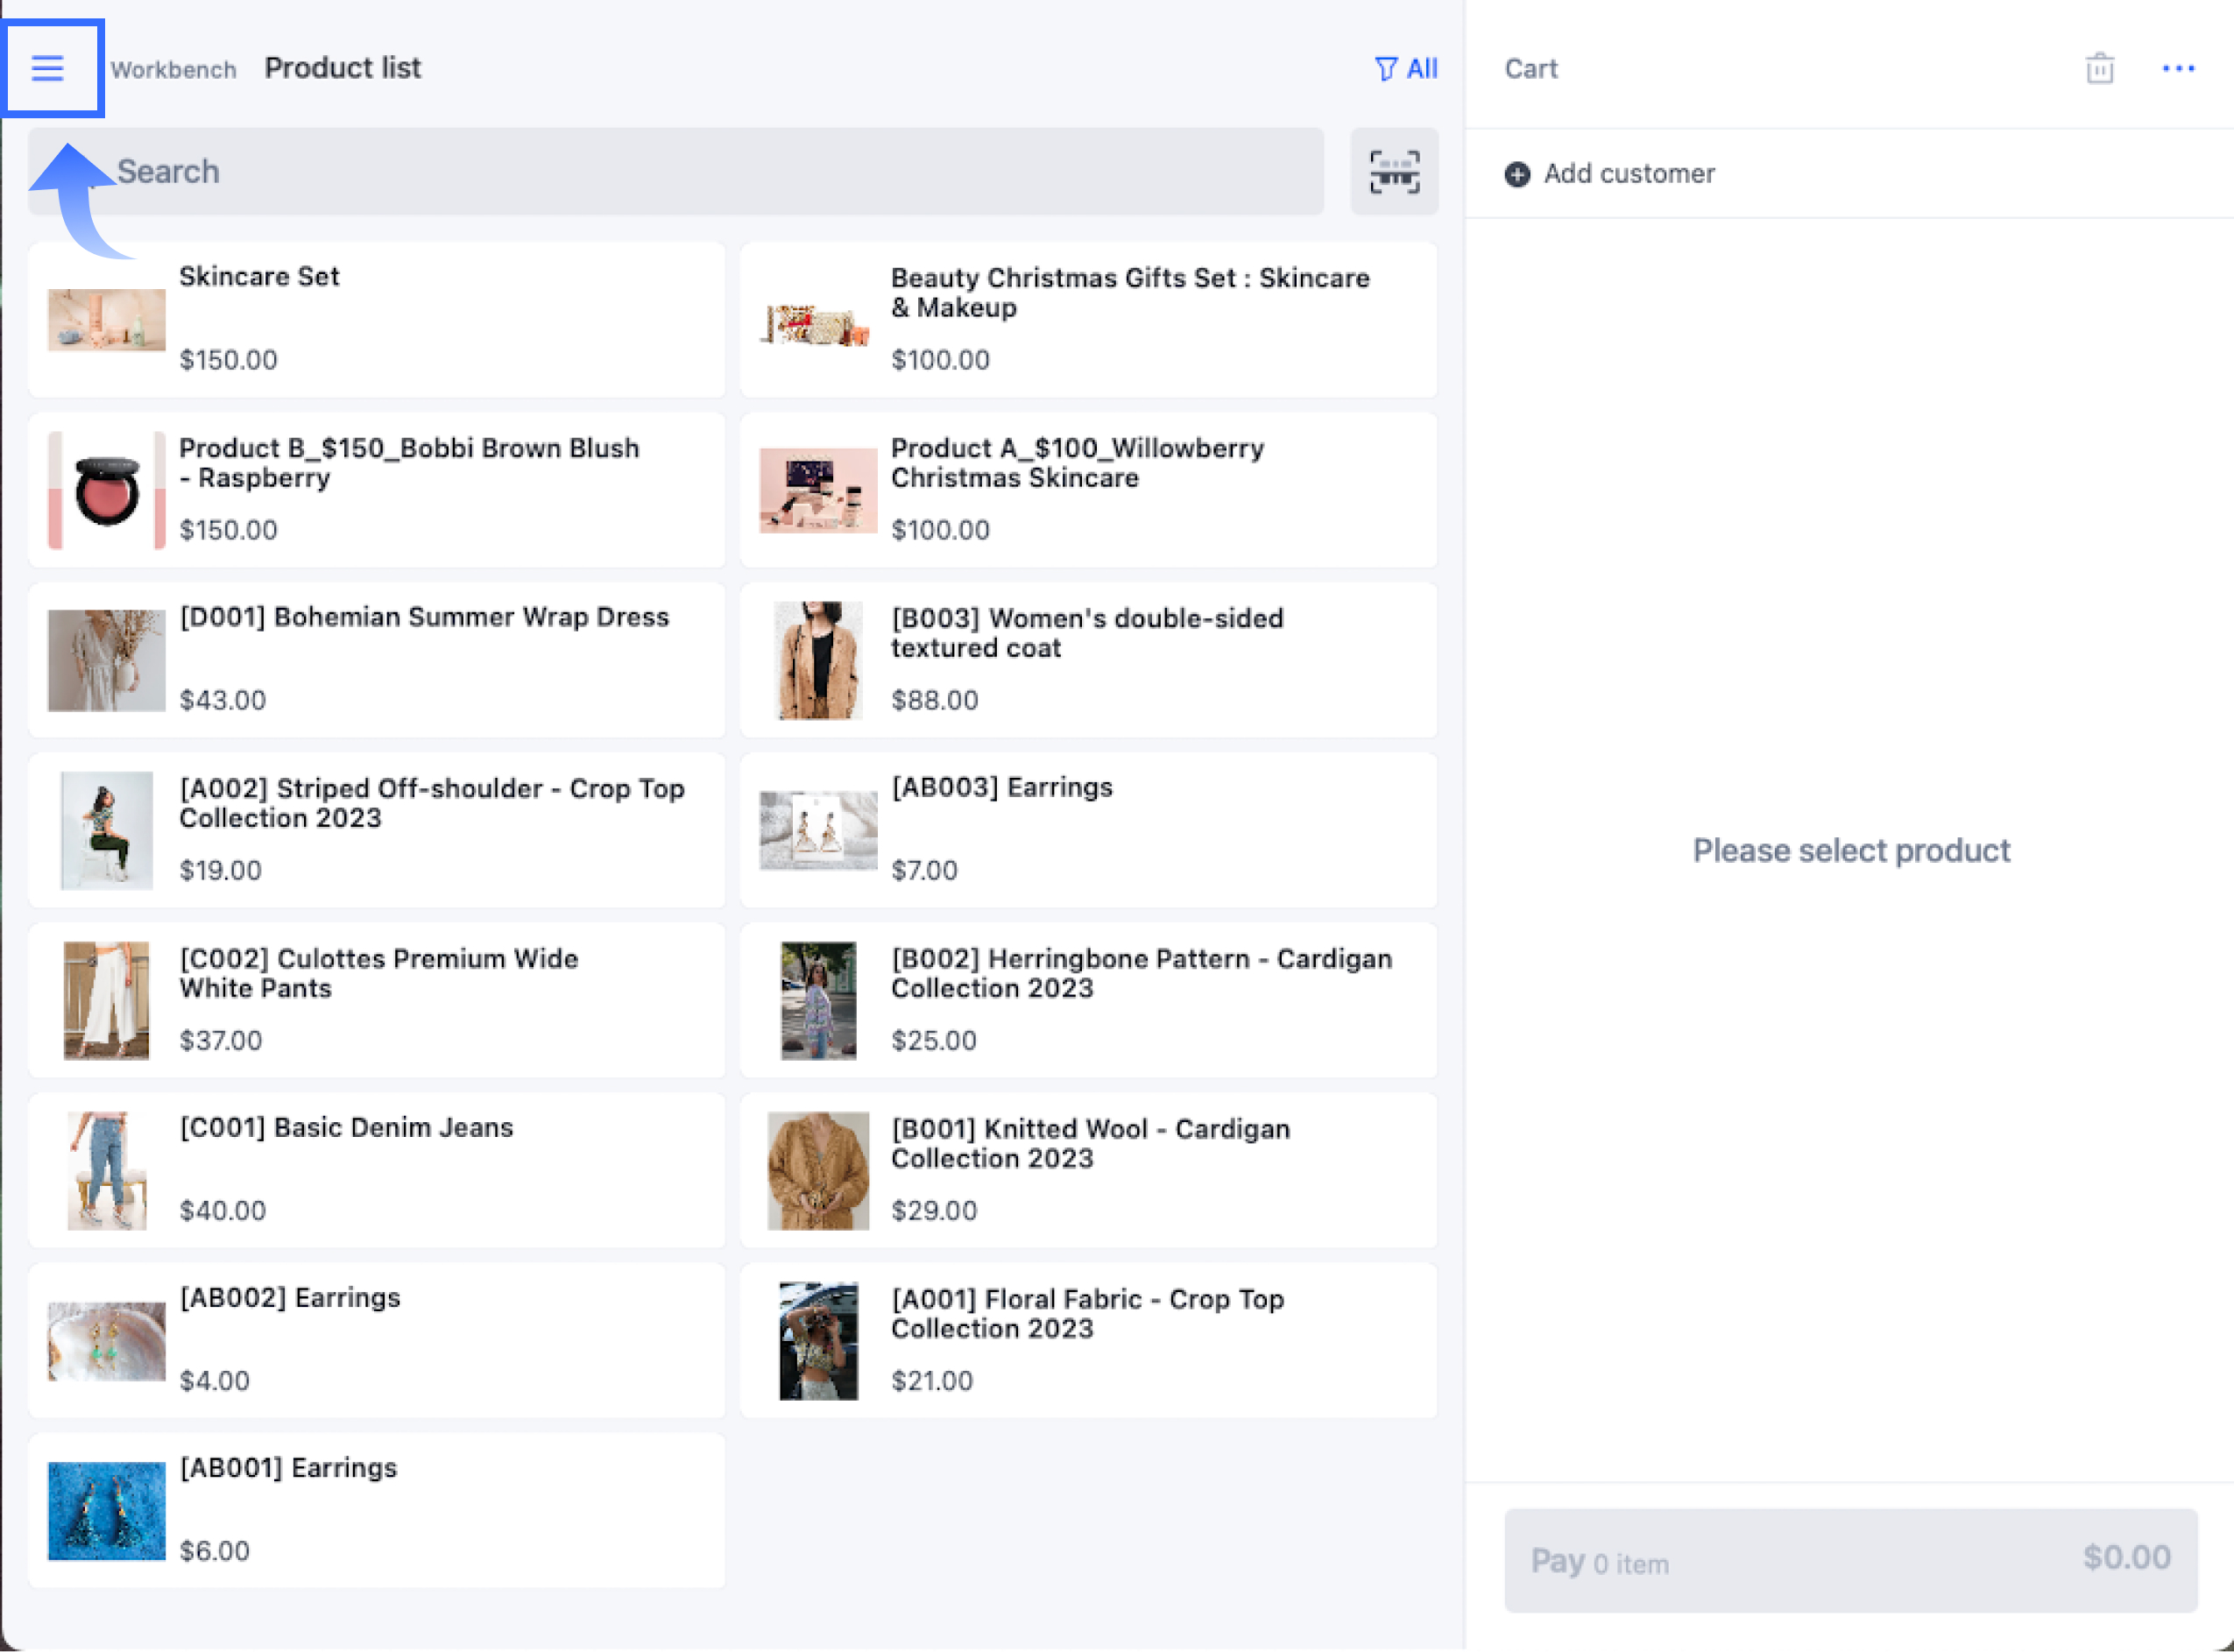Screen dimensions: 2234x1652
Task: Click the plus icon beside Add customer
Action: [x=1516, y=174]
